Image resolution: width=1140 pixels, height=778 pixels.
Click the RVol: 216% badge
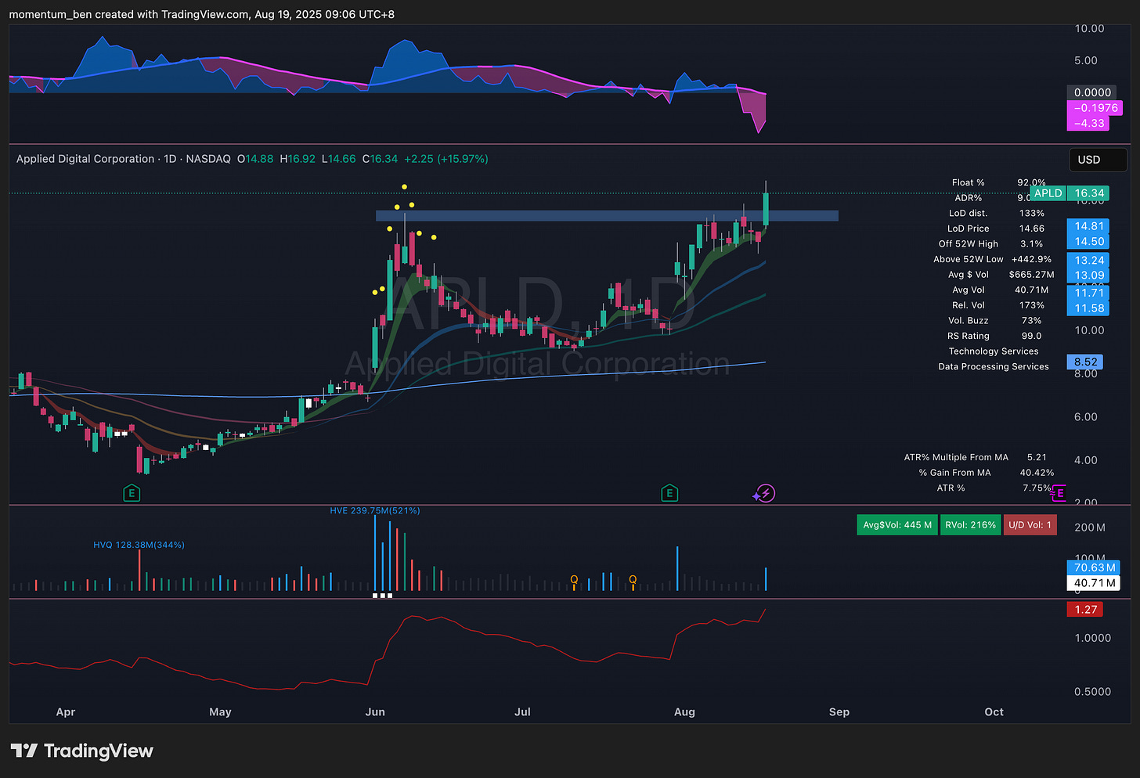pos(970,525)
